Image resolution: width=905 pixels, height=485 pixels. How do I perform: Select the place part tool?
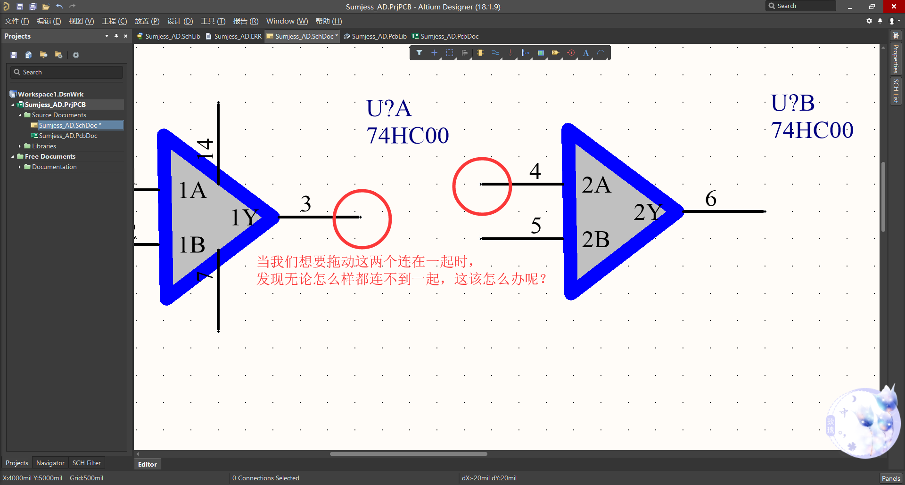tap(480, 53)
